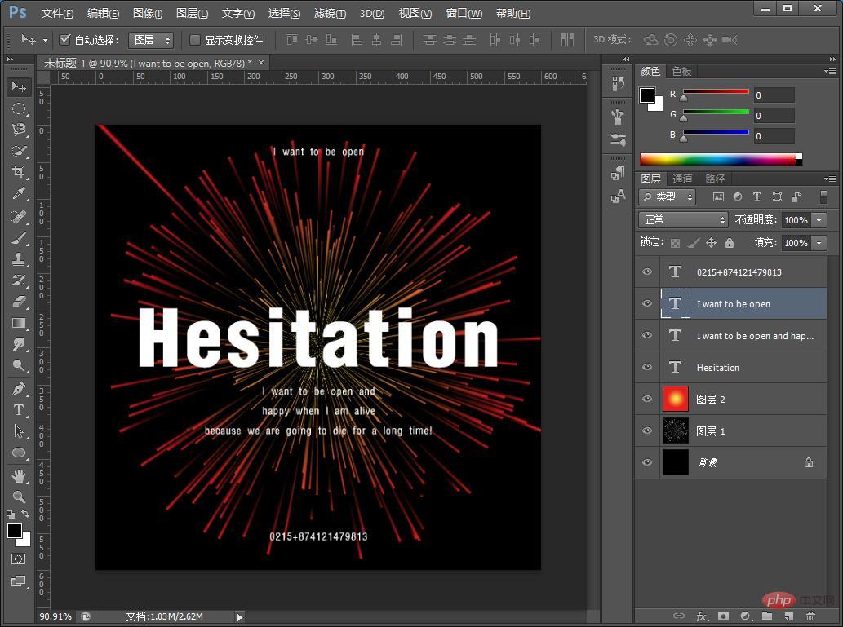Hide the 'I want to be open' layer

point(647,303)
